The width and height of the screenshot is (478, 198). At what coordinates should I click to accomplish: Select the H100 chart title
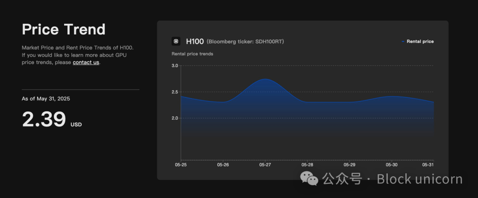point(195,42)
